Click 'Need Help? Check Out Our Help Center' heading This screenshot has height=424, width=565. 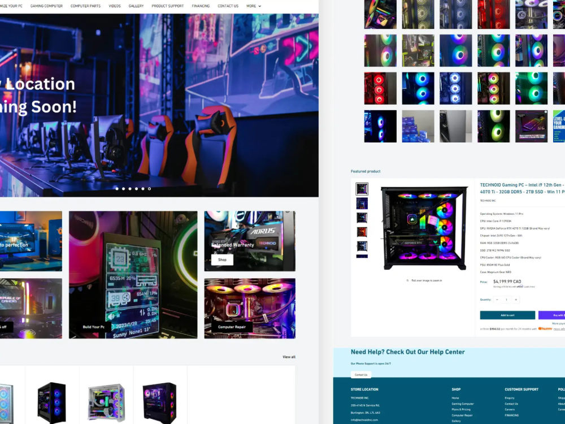[407, 352]
